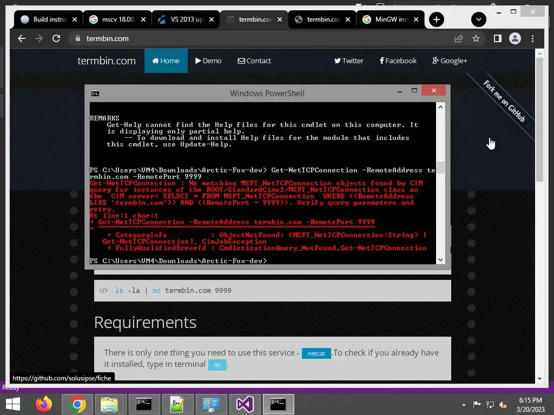
Task: Close the Windows PowerShell window
Action: [433, 91]
